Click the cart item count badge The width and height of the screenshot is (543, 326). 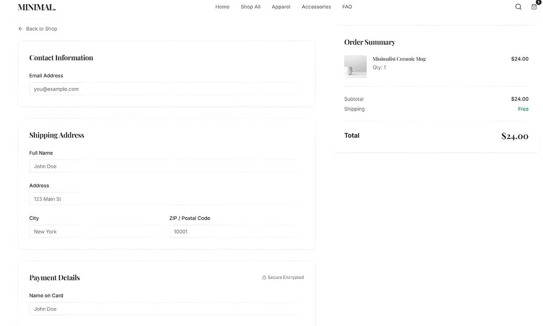point(538,2)
